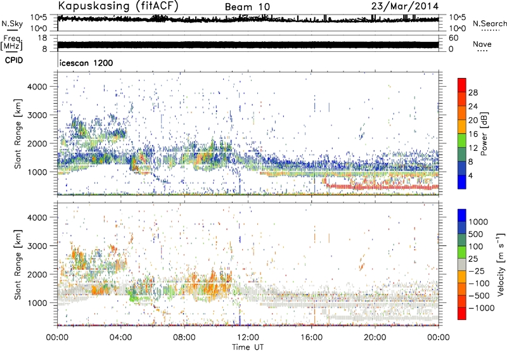
Task: Click the 'N.Search' legend label
Action: (489, 23)
